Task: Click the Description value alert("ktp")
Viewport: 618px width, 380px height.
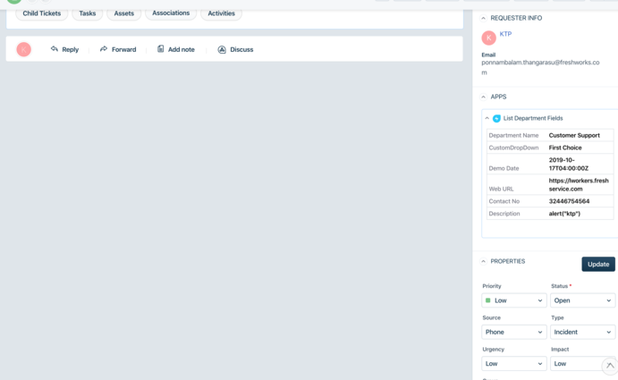Action: (x=564, y=214)
